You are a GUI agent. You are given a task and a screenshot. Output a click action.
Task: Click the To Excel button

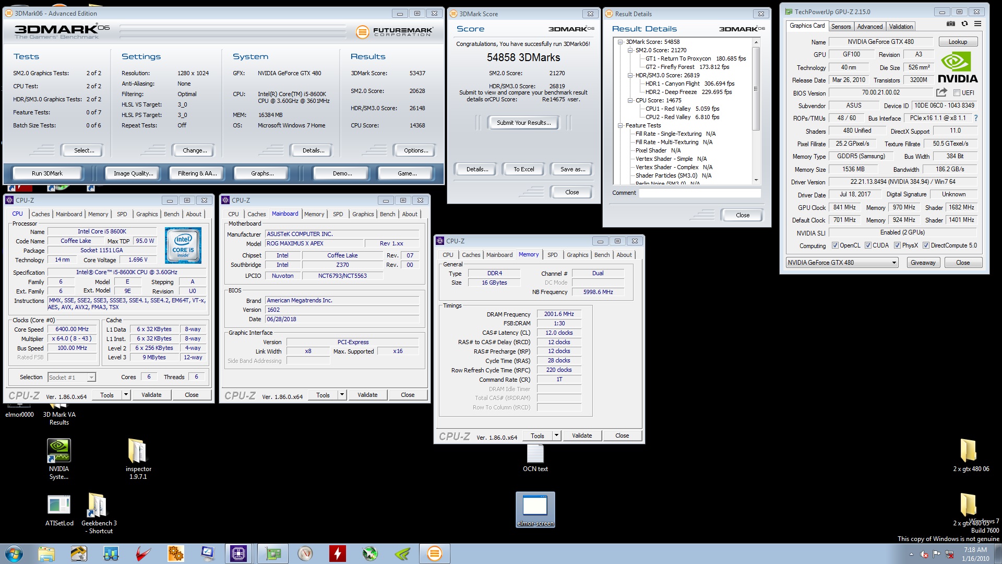(523, 169)
